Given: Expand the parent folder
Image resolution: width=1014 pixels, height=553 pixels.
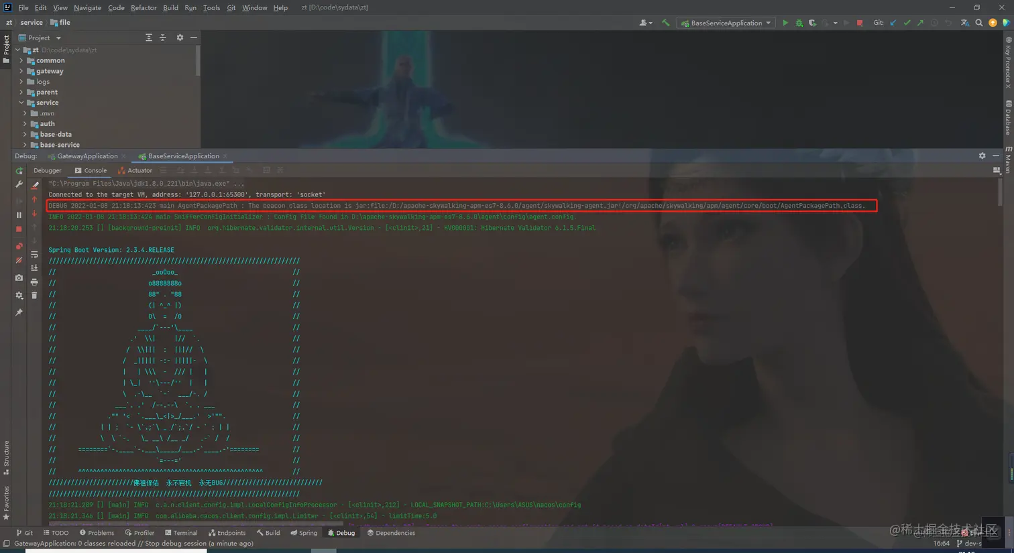Looking at the screenshot, I should [x=21, y=92].
